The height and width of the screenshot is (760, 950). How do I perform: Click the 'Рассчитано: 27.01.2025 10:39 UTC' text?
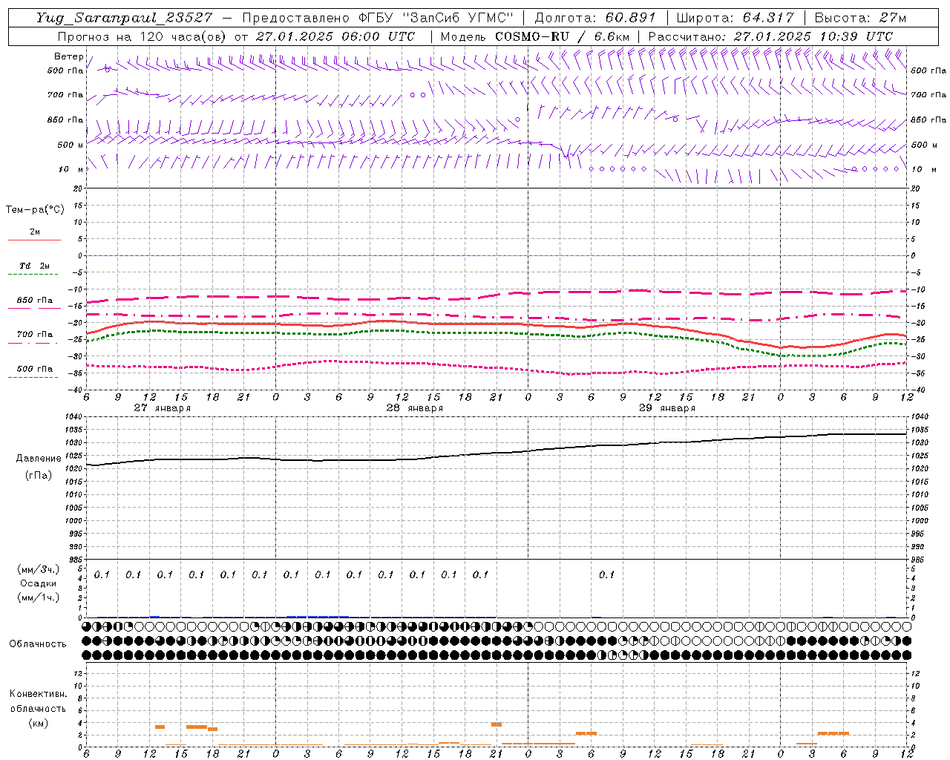click(770, 36)
